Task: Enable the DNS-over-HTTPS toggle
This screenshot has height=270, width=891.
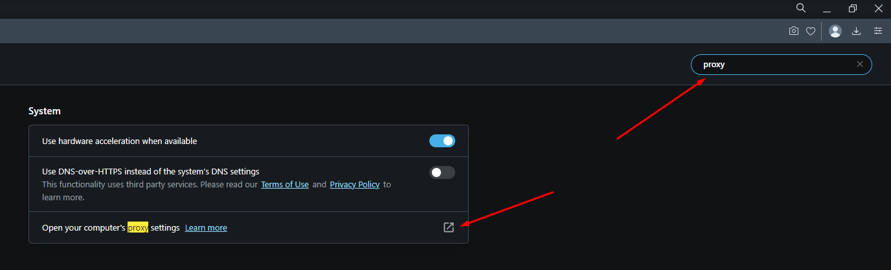Action: [442, 172]
